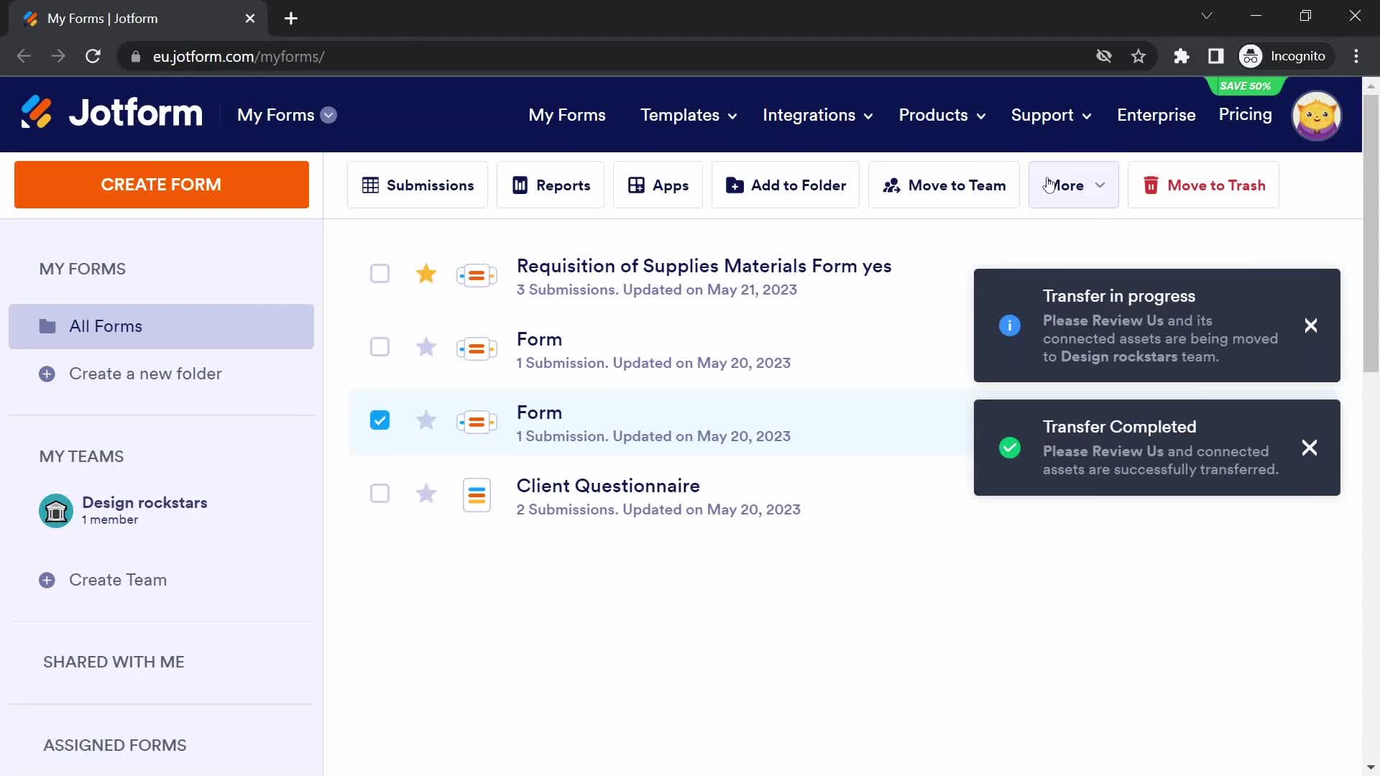Image resolution: width=1380 pixels, height=776 pixels.
Task: Click the site lock icon in address bar
Action: (x=135, y=56)
